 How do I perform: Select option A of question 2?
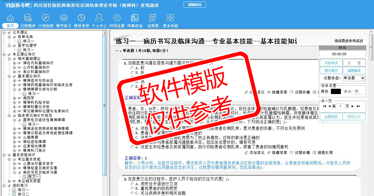[133, 128]
